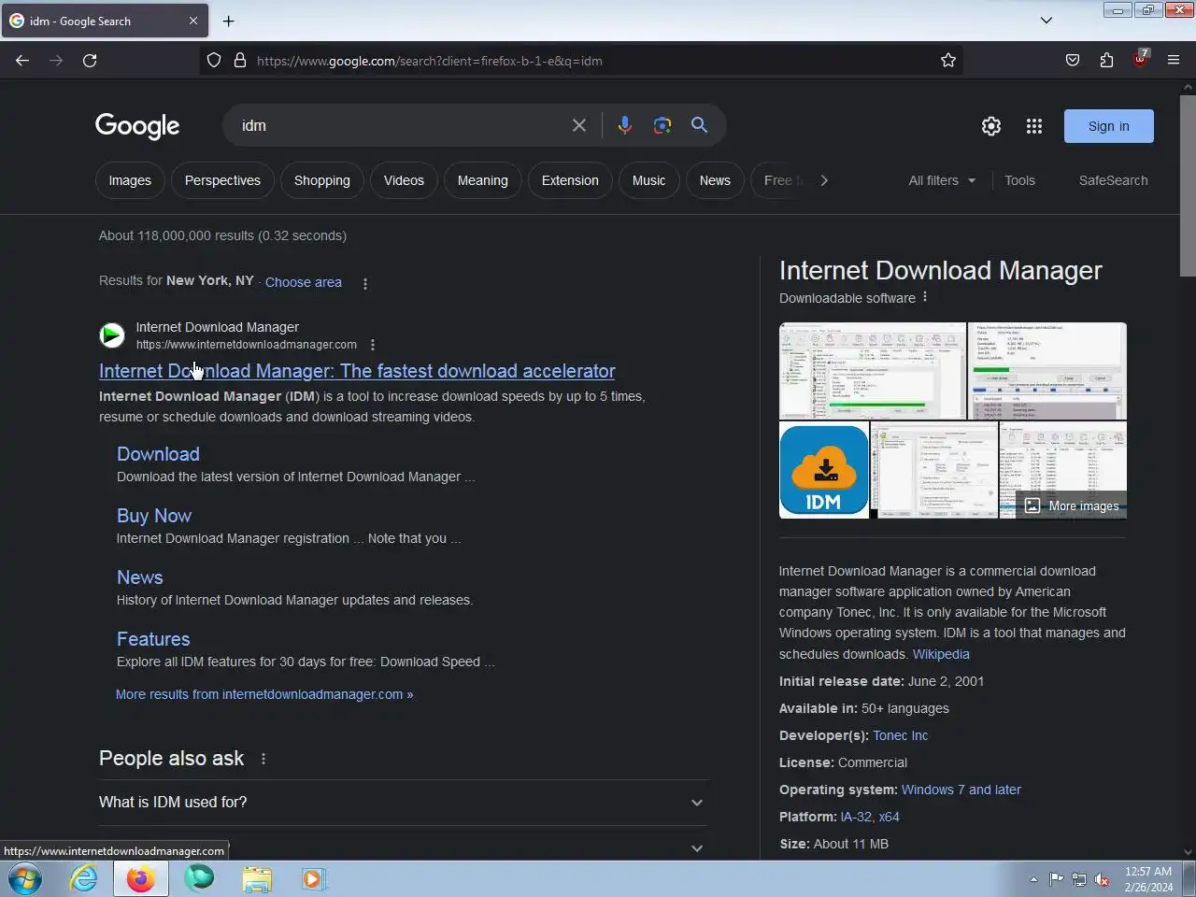Open the IA-32 platform link
The width and height of the screenshot is (1196, 897).
856,817
